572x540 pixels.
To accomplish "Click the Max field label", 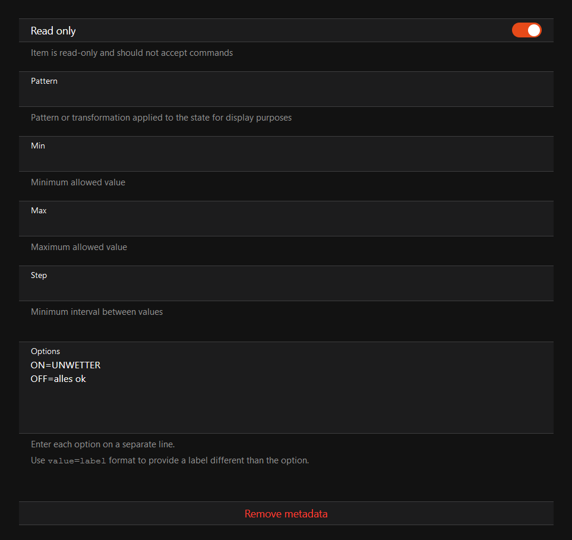I will pyautogui.click(x=39, y=210).
